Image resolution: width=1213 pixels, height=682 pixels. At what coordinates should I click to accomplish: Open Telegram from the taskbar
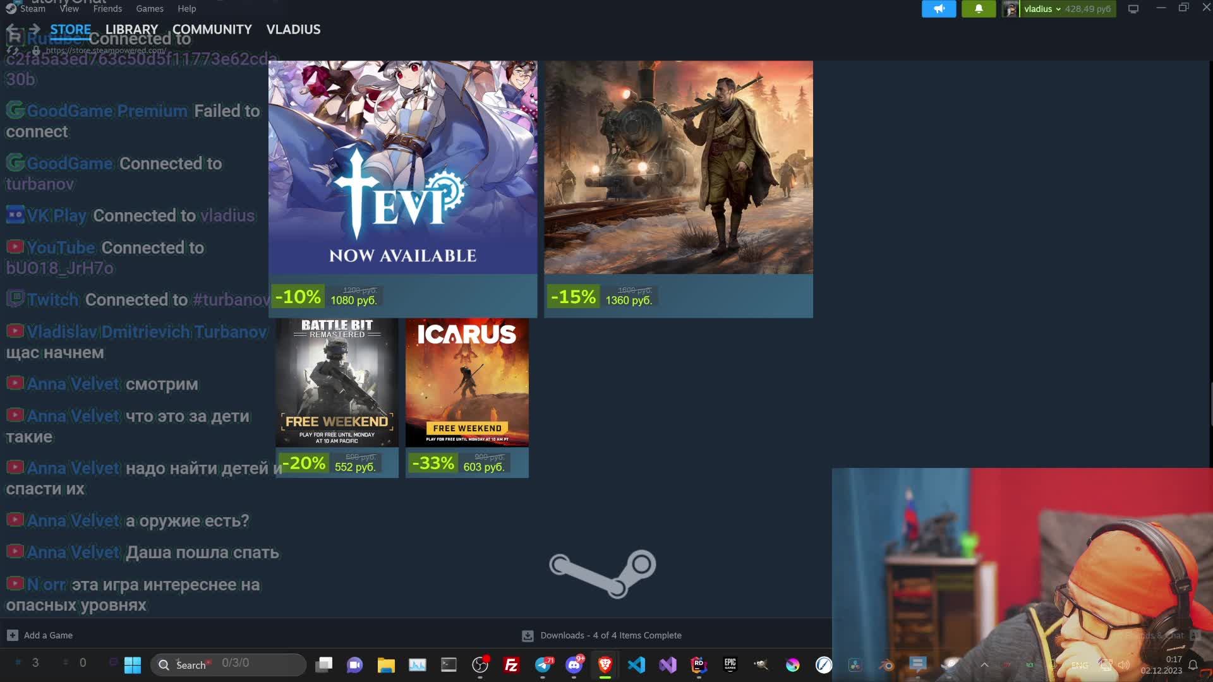543,665
